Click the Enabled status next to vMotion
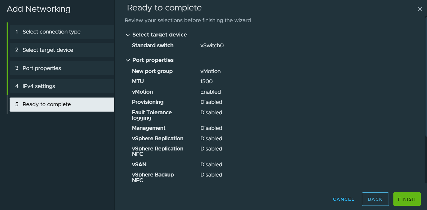This screenshot has height=210, width=427. point(210,92)
